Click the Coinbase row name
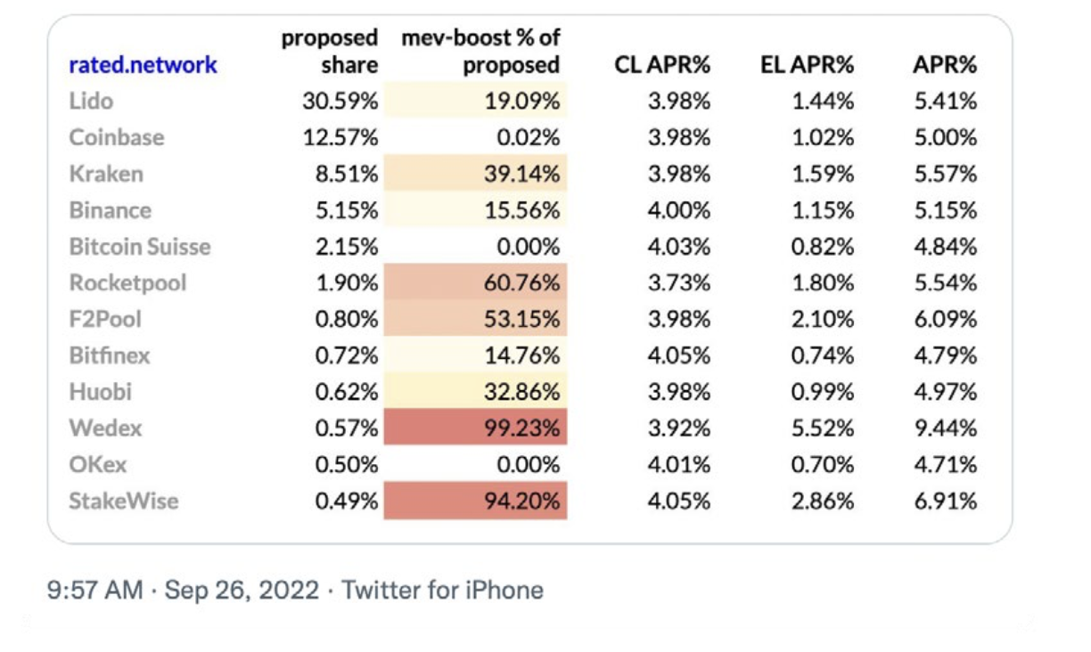 point(116,137)
